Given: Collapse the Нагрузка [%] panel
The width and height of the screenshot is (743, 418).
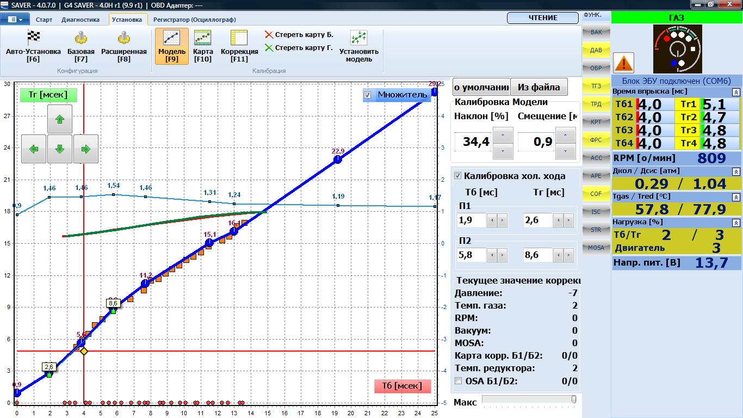Looking at the screenshot, I should coord(736,223).
